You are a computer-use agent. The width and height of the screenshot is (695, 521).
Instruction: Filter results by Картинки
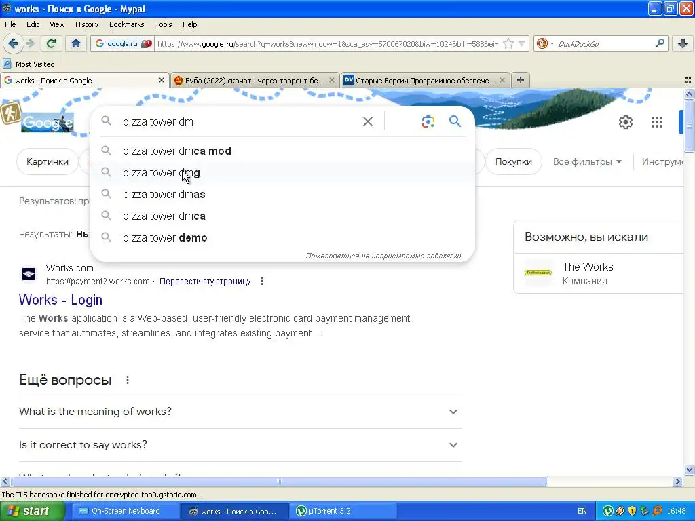(48, 161)
